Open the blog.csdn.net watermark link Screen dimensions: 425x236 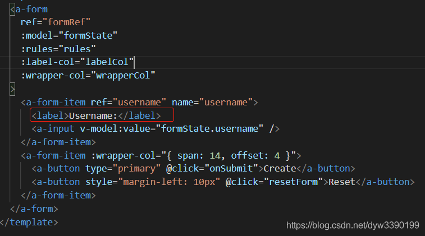[353, 225]
